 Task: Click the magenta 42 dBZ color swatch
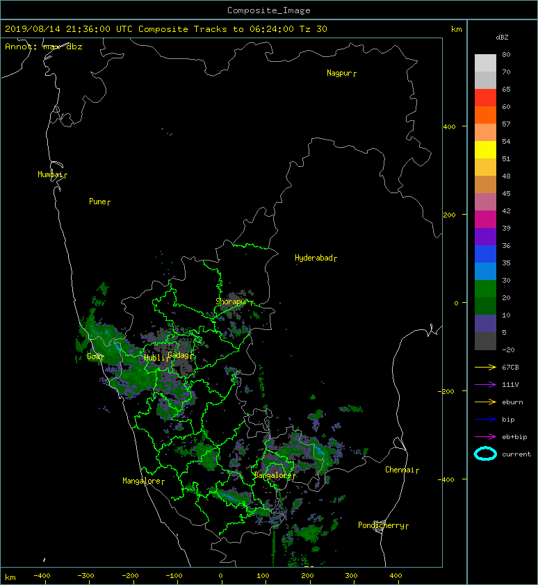(485, 219)
